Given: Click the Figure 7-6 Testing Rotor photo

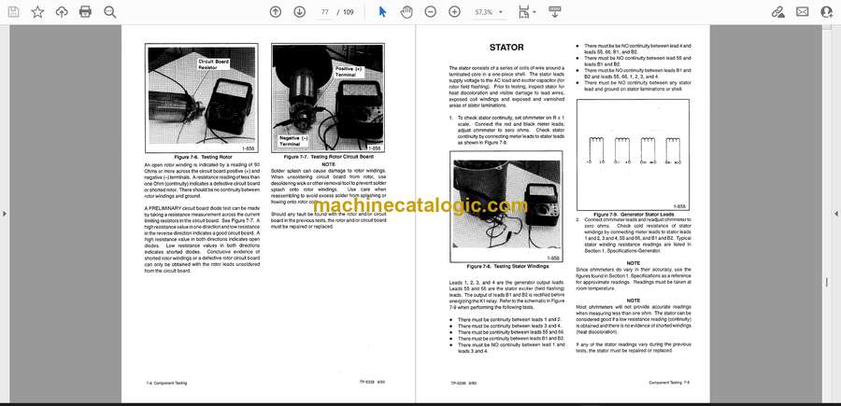Looking at the screenshot, I should tap(201, 98).
